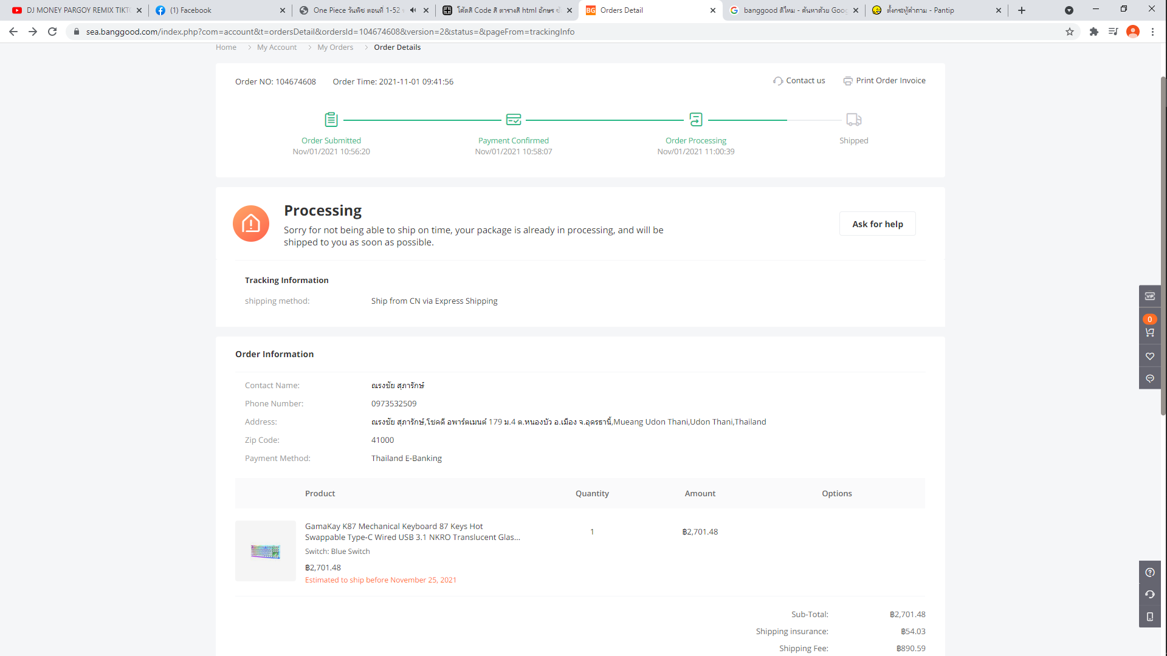Click Print Order Invoice
The height and width of the screenshot is (656, 1167).
884,81
